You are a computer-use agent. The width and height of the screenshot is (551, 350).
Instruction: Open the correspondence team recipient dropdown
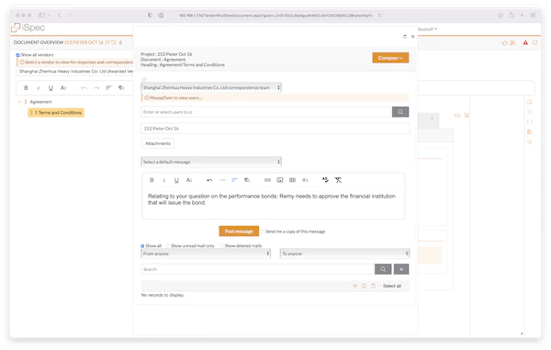tap(211, 87)
